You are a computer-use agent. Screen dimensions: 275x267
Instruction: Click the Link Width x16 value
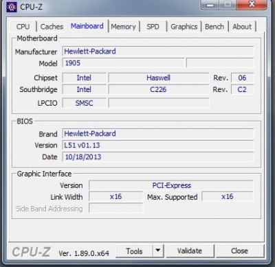tap(115, 197)
